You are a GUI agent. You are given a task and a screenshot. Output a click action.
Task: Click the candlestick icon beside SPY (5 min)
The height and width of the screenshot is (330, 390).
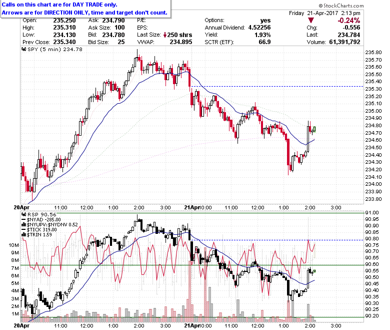pos(24,49)
